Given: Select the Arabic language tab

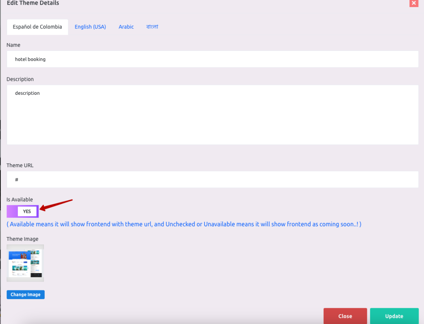Looking at the screenshot, I should pyautogui.click(x=126, y=27).
